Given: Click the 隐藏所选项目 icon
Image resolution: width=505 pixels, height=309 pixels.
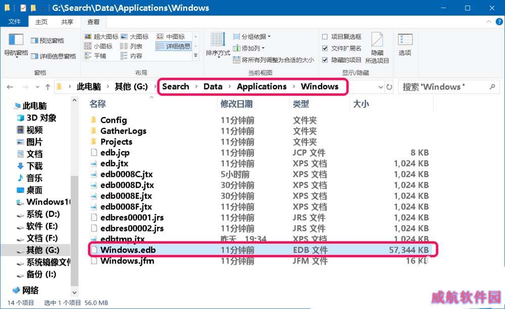Looking at the screenshot, I should click(x=377, y=40).
